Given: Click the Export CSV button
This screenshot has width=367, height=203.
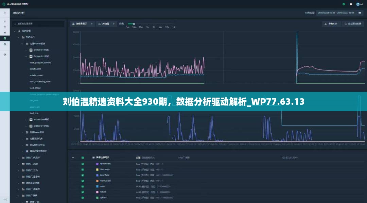Looking at the screenshot, I should (331, 24).
